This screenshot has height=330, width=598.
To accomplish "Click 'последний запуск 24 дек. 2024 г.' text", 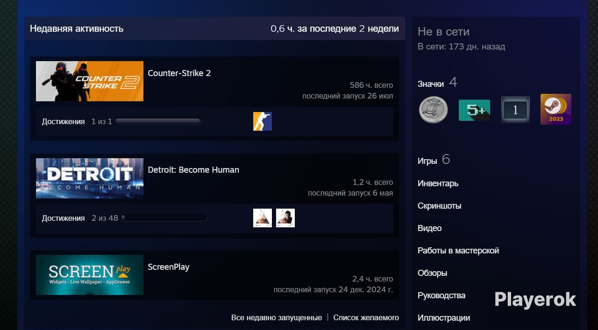I will pos(334,289).
